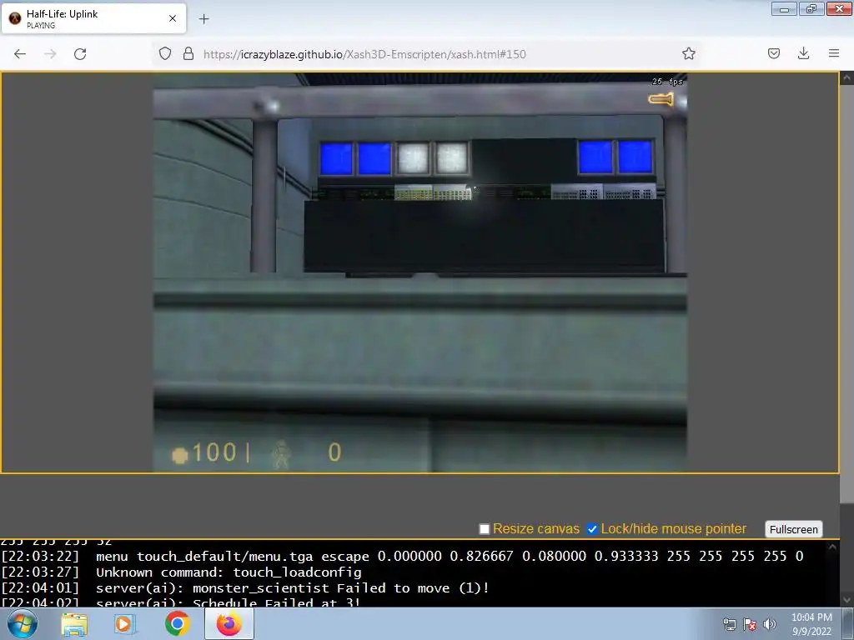This screenshot has height=640, width=854.
Task: Click the site padlock icon
Action: point(188,53)
